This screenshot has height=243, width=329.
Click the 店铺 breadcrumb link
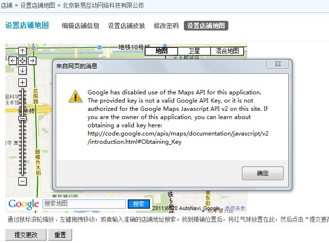[x=6, y=5]
